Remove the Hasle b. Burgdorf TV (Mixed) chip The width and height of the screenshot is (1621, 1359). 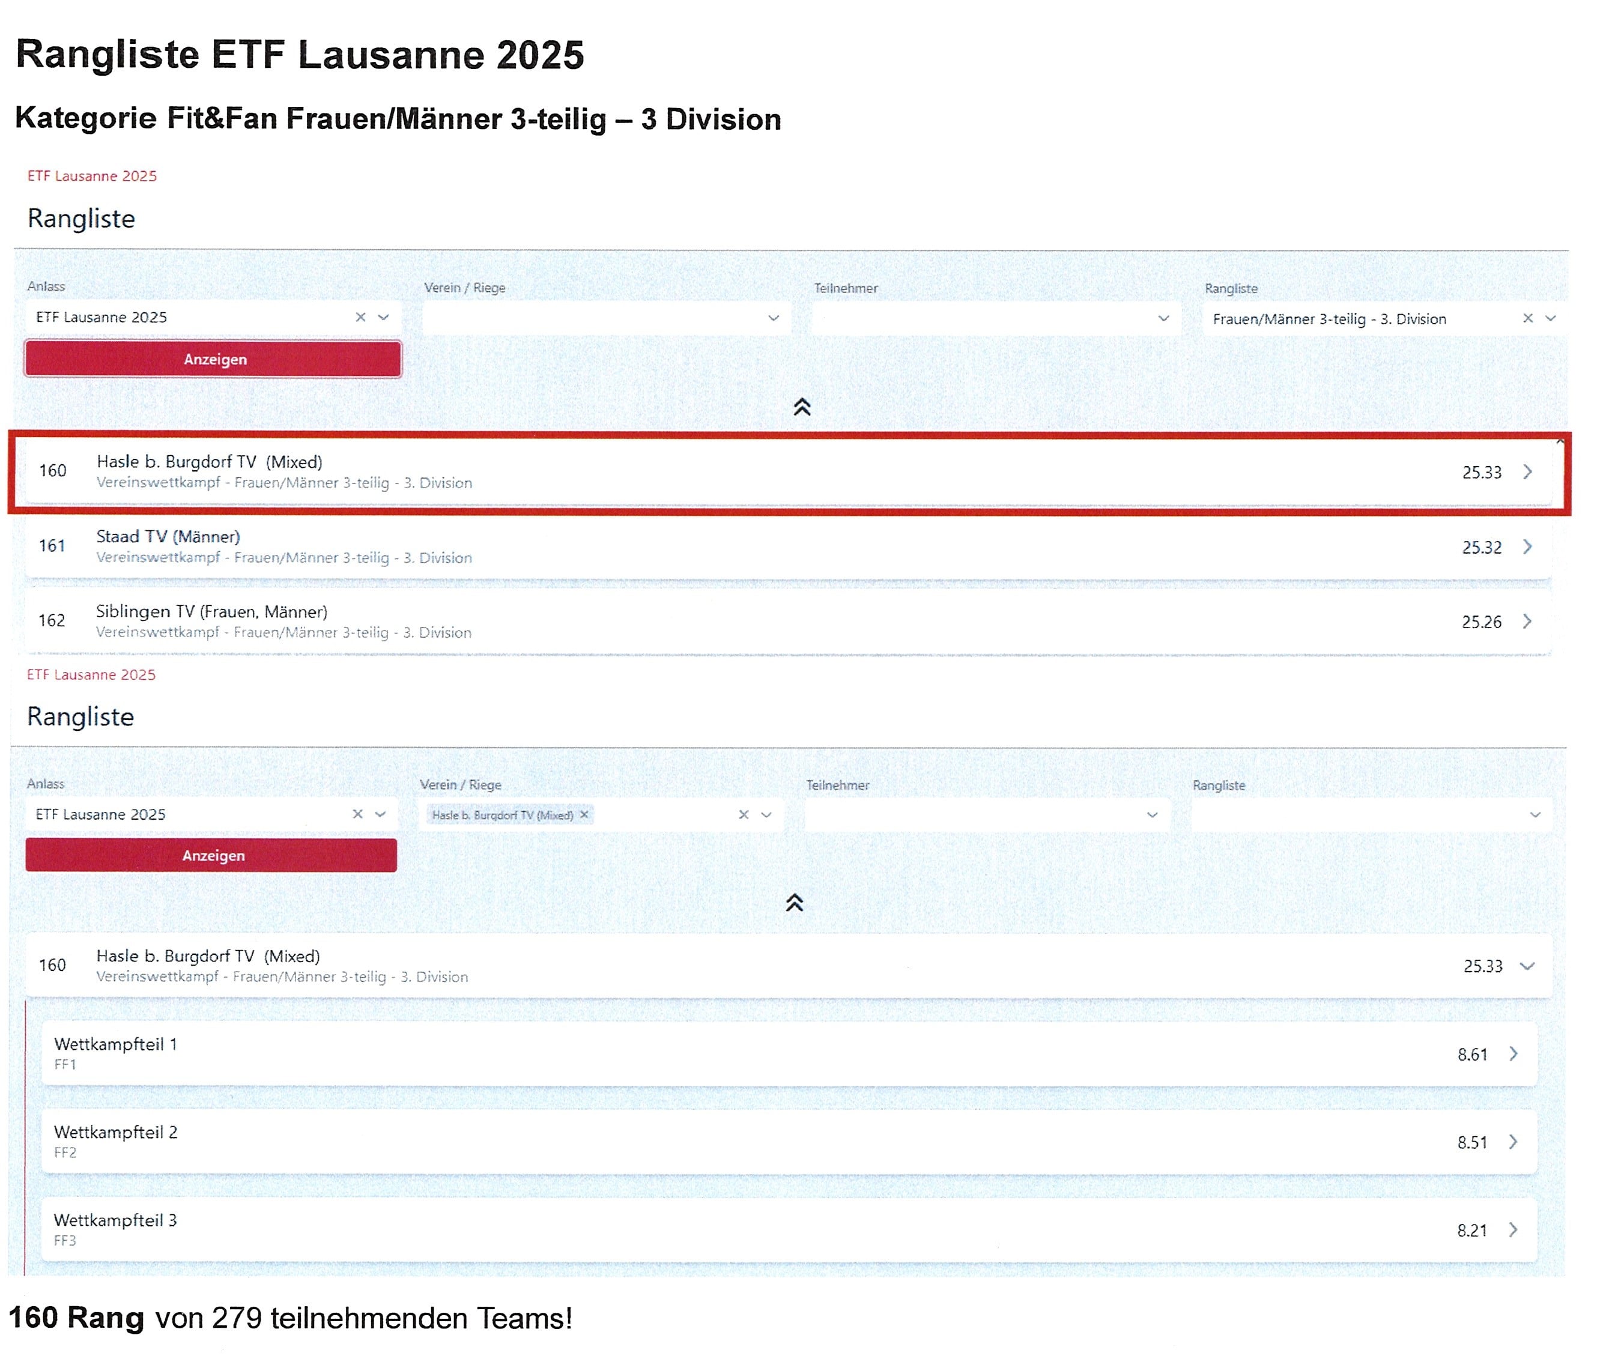pos(584,814)
